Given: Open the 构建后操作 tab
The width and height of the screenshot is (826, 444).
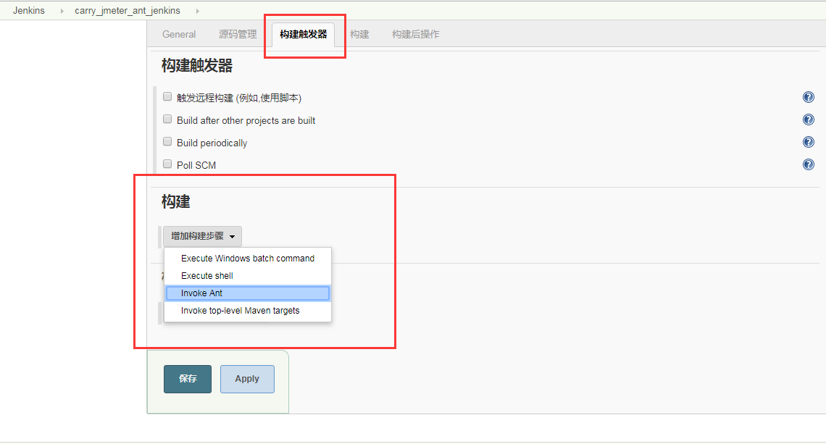Looking at the screenshot, I should (416, 34).
